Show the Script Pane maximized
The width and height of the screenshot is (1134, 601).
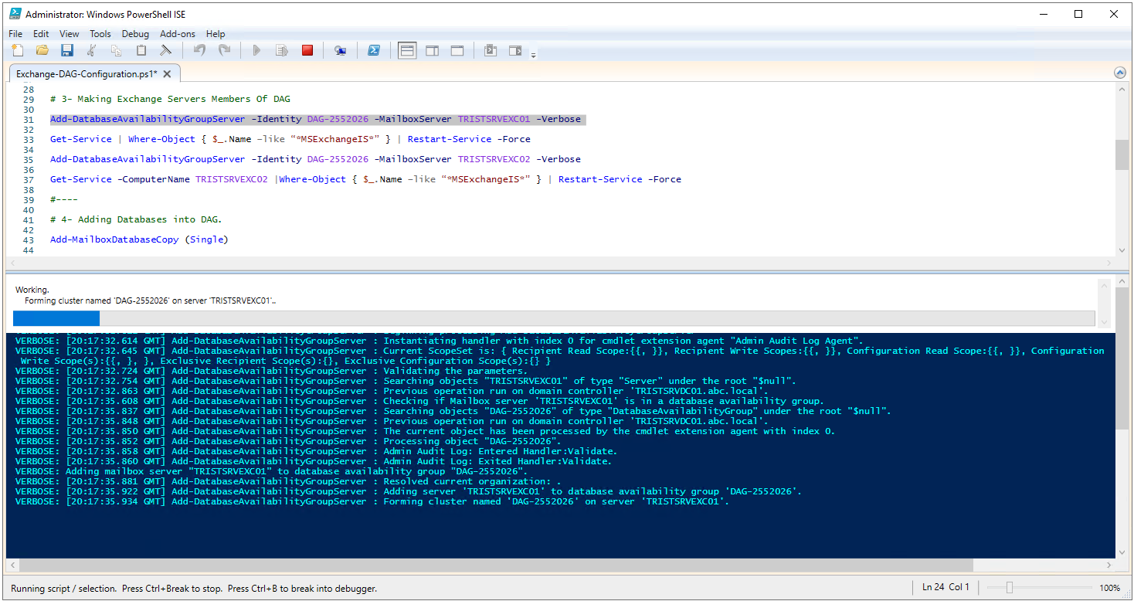coord(457,50)
